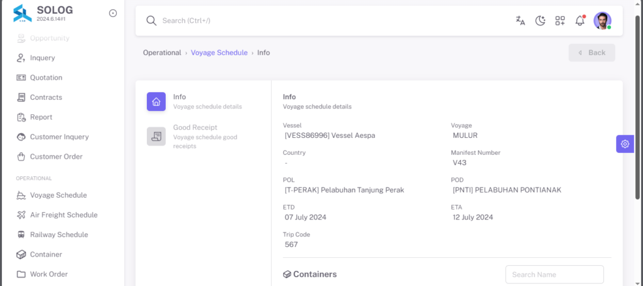Select vessel text [VESS86996] Vessel Aespa
Screen dimensions: 643x286
pyautogui.click(x=330, y=135)
